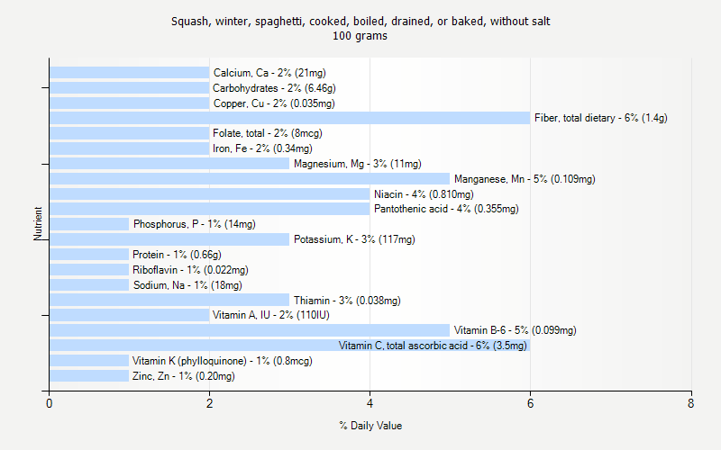Click the Manganese bar in the chart

[x=250, y=178]
